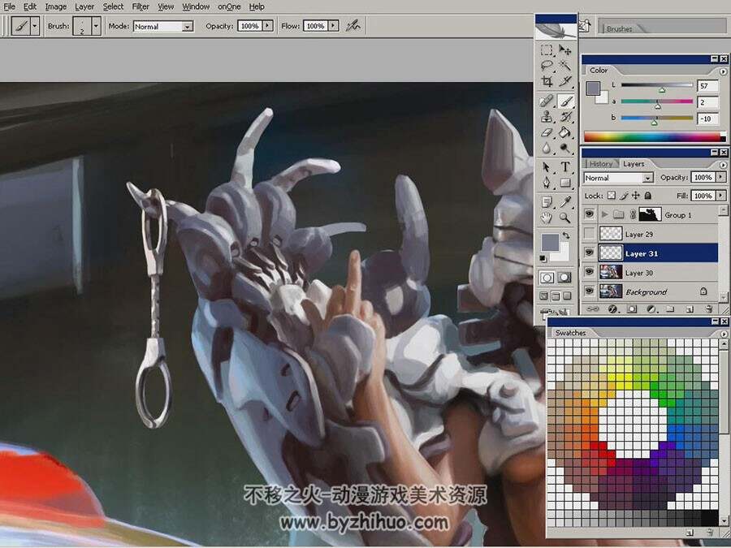This screenshot has width=731, height=548.
Task: Select the Pen tool
Action: [547, 183]
